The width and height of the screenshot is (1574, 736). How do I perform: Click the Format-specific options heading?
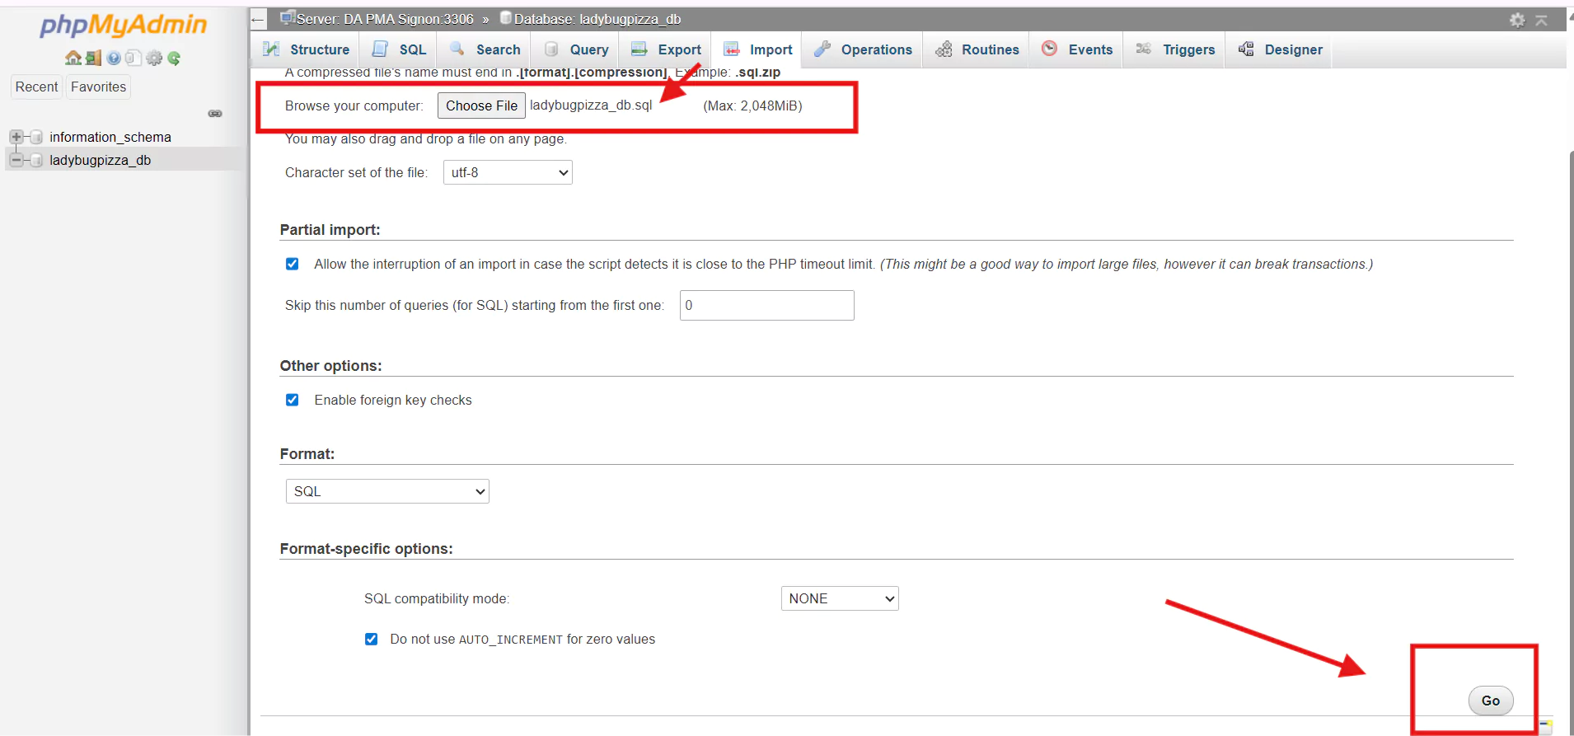tap(366, 549)
